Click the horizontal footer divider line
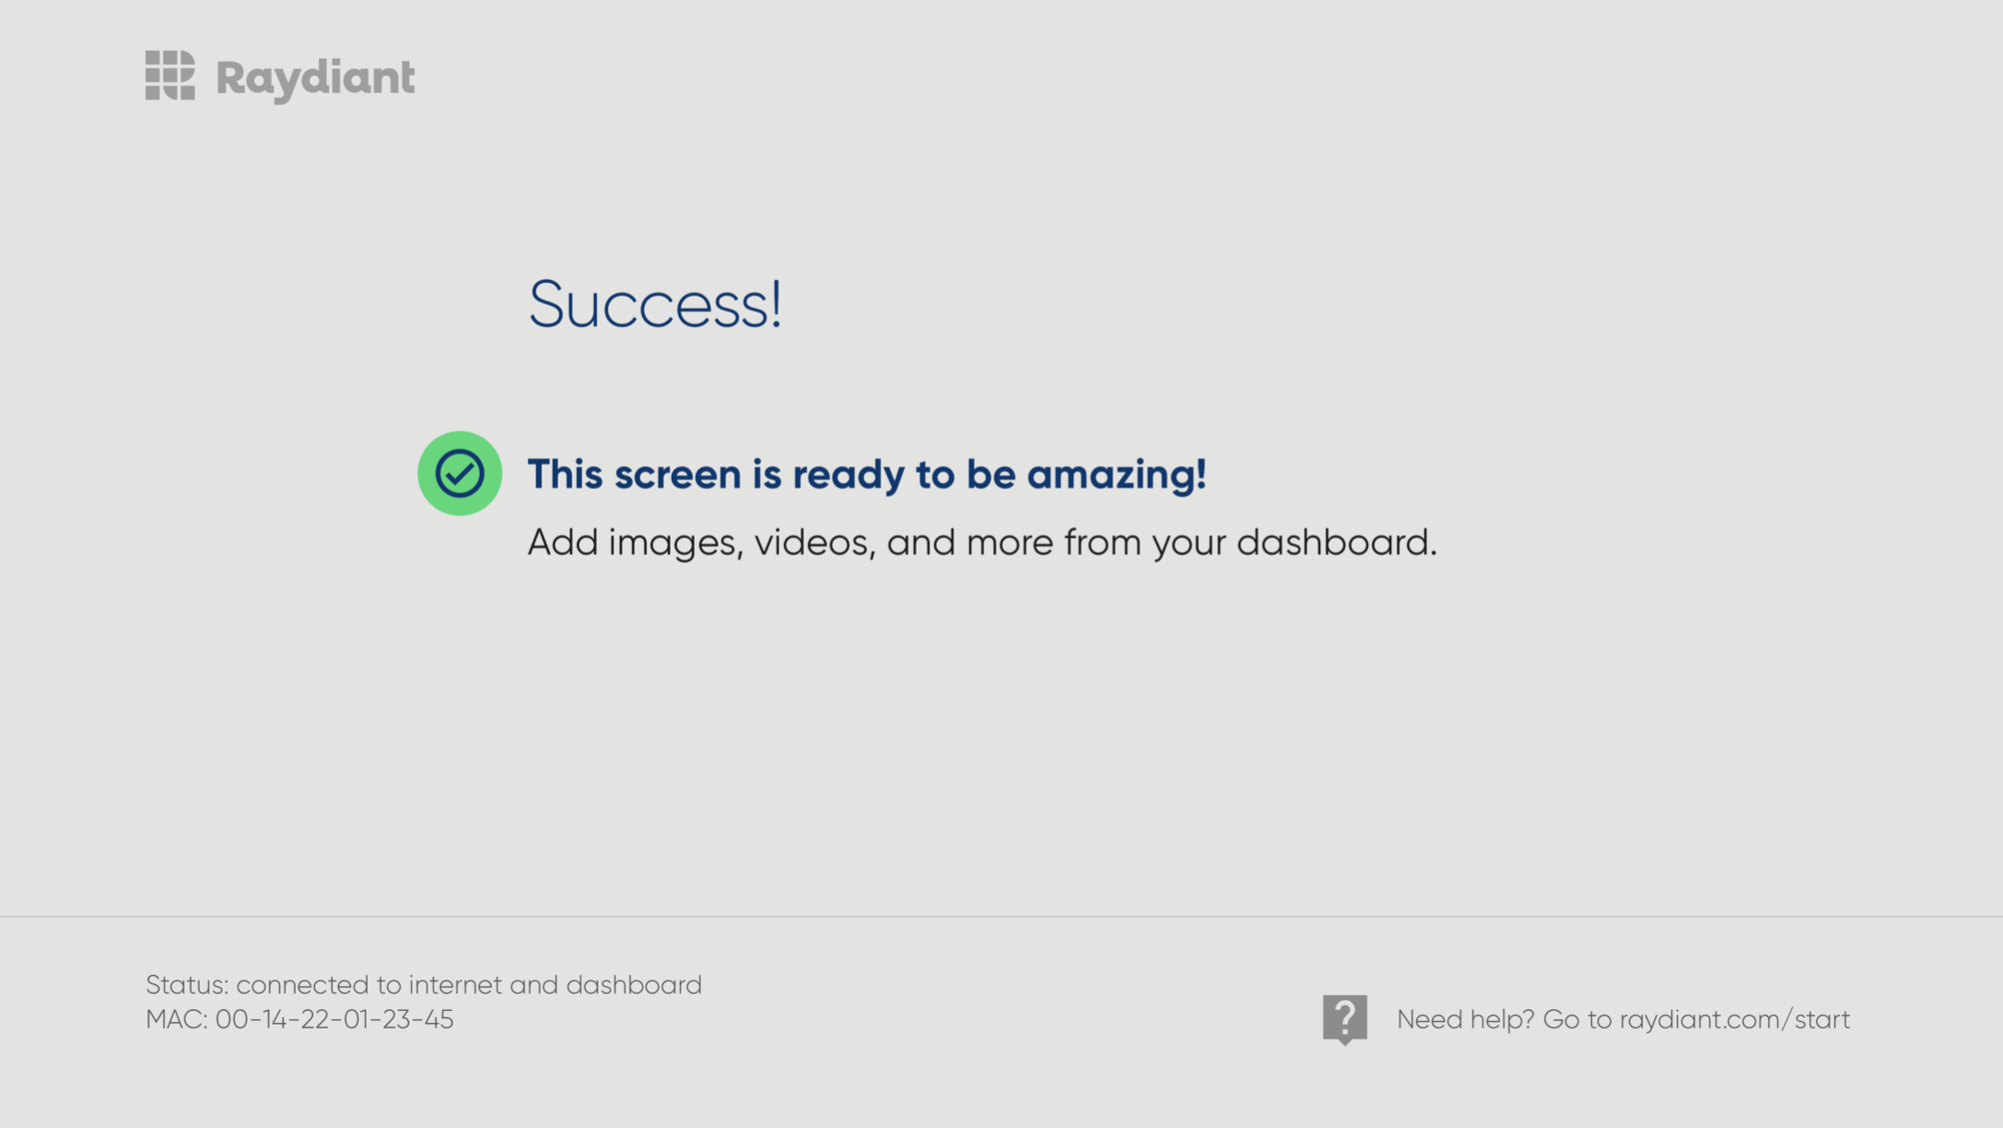The image size is (2003, 1128). [x=1001, y=916]
